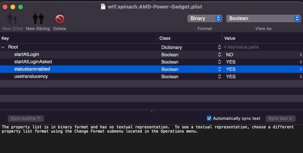303x153 pixels.
Task: Collapse the Root dictionary node
Action: [x=3, y=47]
